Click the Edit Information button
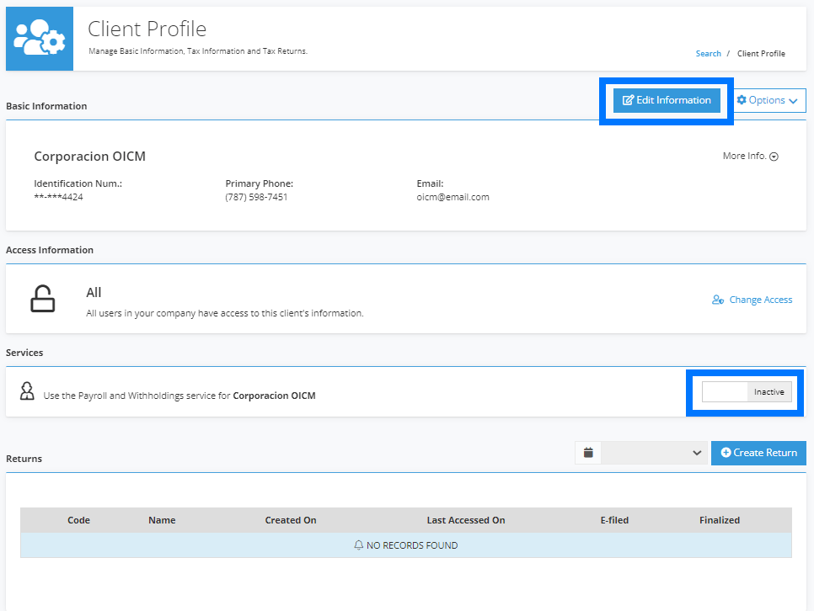The height and width of the screenshot is (611, 814). pyautogui.click(x=667, y=100)
